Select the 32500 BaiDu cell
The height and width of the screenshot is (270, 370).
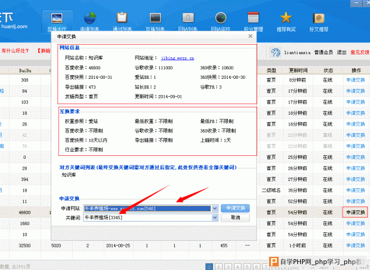pos(24,246)
